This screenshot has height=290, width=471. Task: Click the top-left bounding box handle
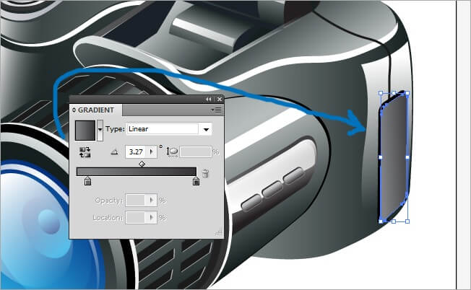pyautogui.click(x=381, y=93)
